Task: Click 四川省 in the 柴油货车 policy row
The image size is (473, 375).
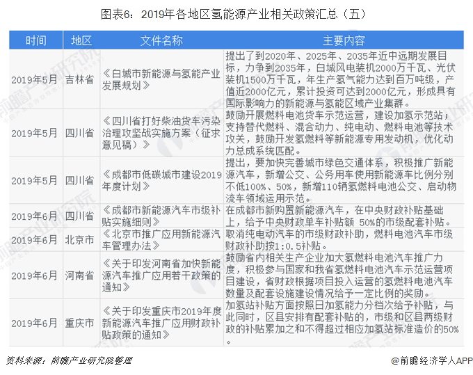Action: pyautogui.click(x=79, y=133)
